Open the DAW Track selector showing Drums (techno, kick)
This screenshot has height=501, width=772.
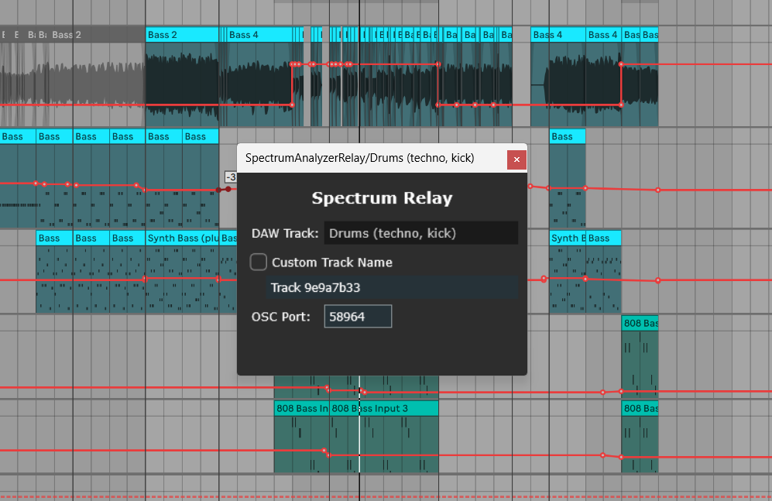pyautogui.click(x=420, y=232)
